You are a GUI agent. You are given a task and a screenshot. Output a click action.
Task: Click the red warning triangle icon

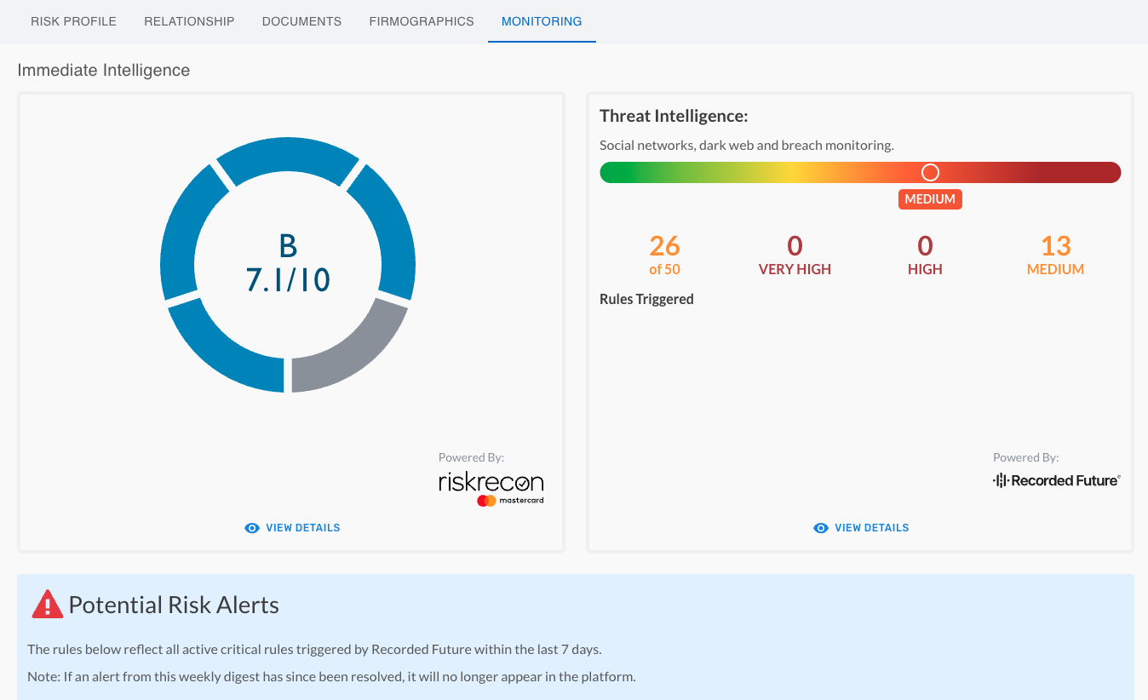click(x=47, y=604)
